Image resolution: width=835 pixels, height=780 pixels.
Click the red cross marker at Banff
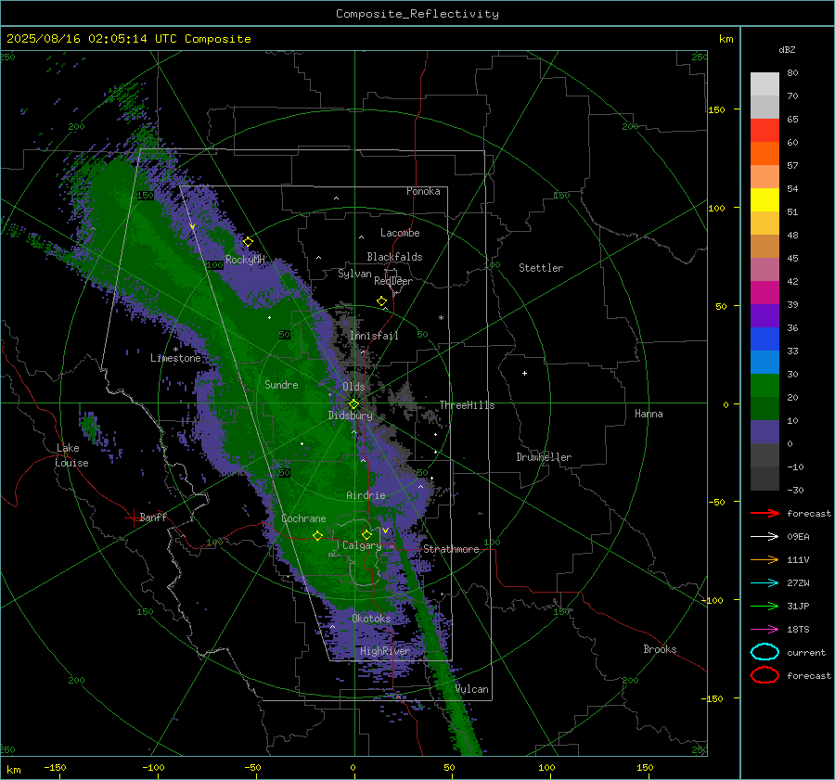133,518
